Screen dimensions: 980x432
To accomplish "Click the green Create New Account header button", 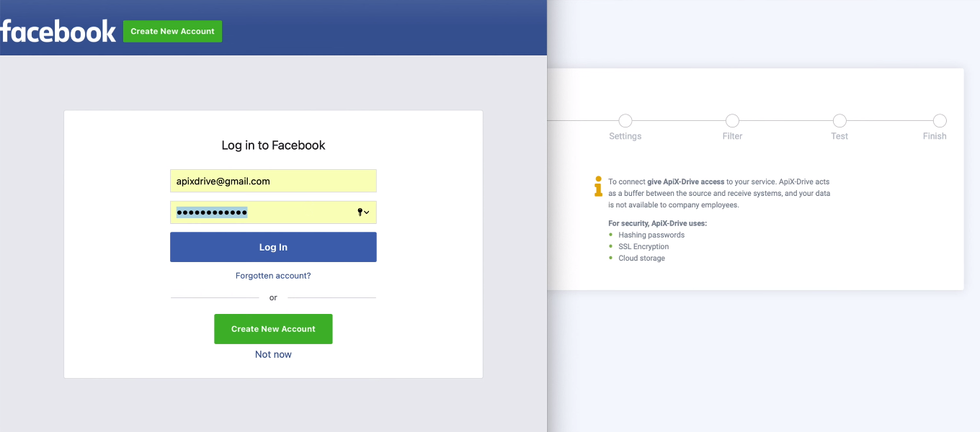I will [x=172, y=31].
